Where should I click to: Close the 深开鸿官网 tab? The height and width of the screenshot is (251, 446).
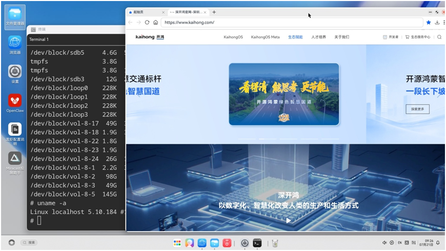(205, 12)
